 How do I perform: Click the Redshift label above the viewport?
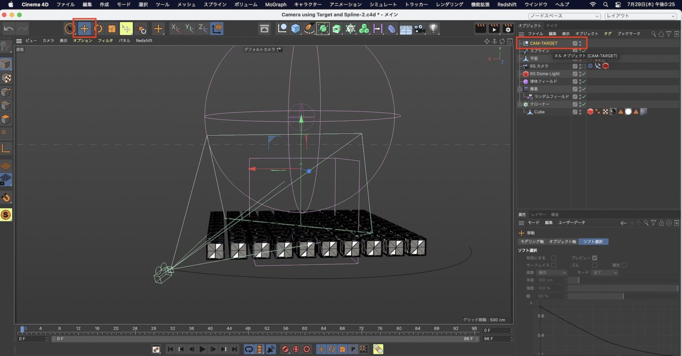[144, 40]
